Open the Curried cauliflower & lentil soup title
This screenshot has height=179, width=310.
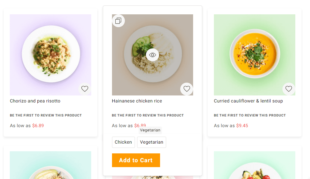(x=248, y=101)
